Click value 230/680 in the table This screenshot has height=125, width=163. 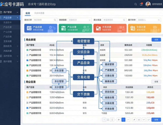click(128, 55)
